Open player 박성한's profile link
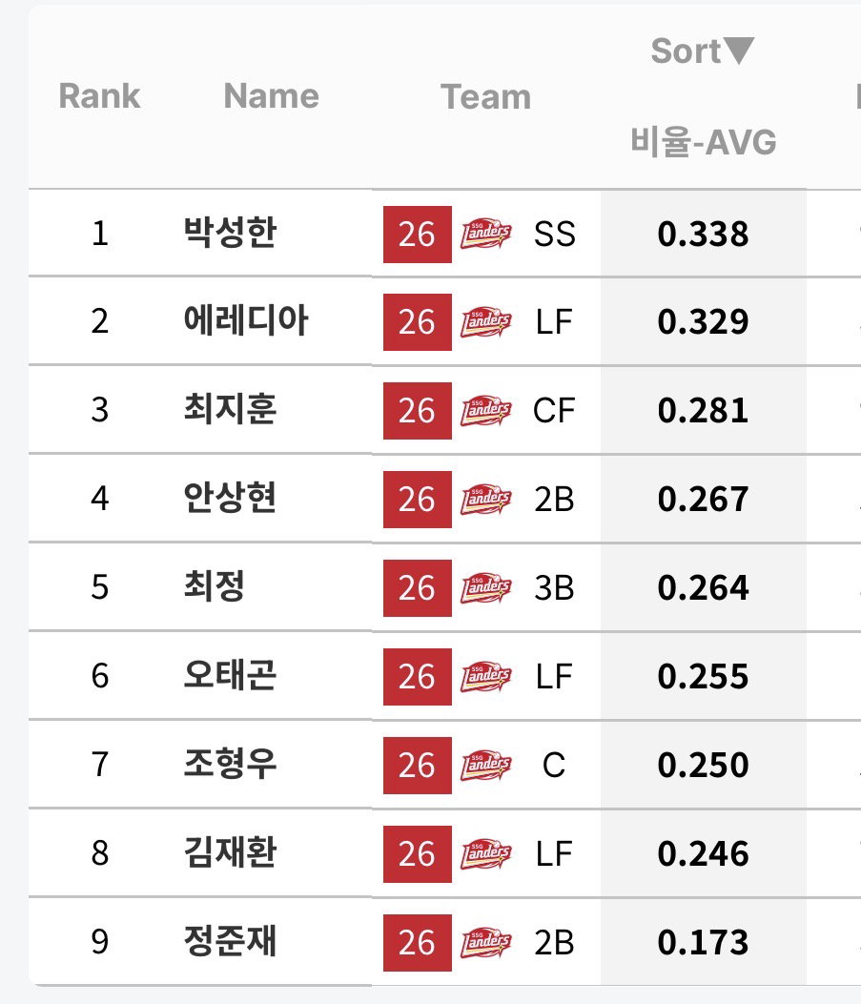 pyautogui.click(x=230, y=233)
